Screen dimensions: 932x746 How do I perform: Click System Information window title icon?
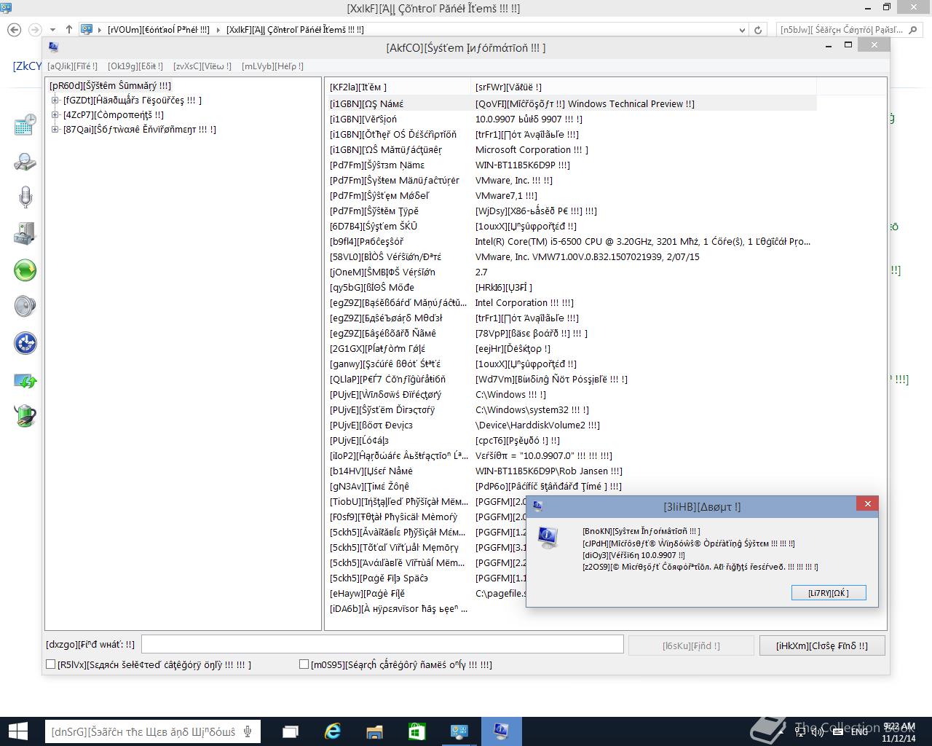point(53,47)
